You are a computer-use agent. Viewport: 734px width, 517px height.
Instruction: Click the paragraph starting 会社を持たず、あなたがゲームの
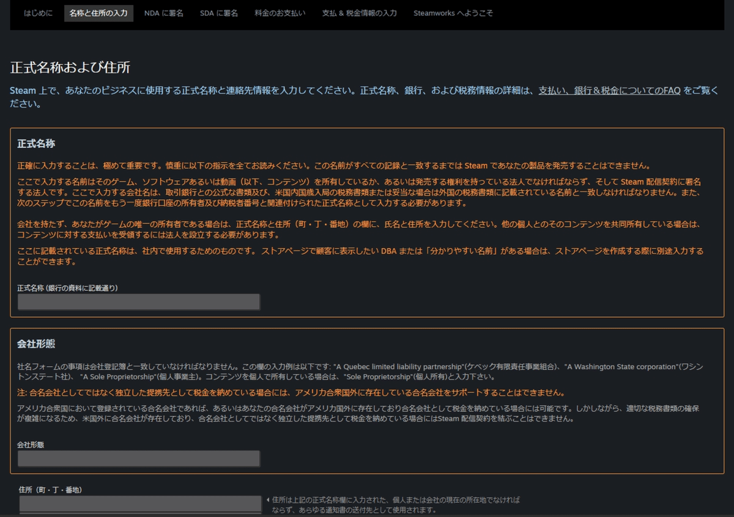pos(360,230)
